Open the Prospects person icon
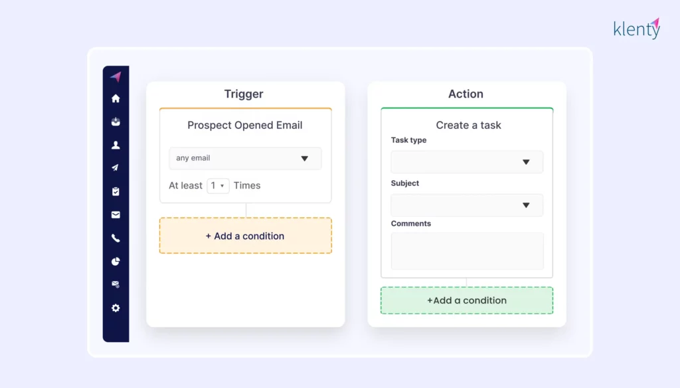Viewport: 680px width, 388px height. click(116, 145)
